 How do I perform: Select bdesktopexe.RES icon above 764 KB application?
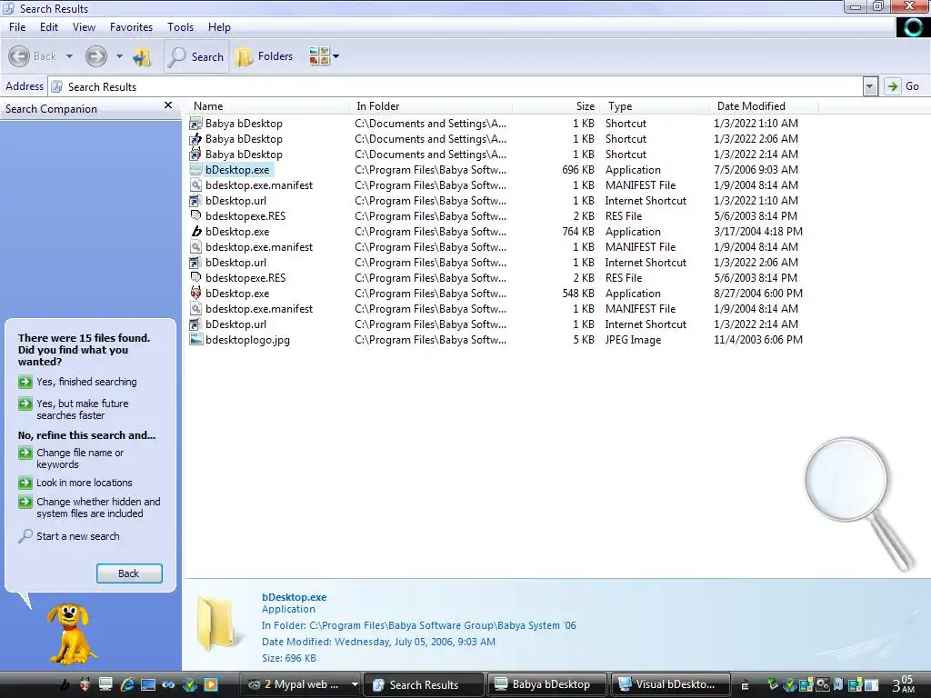[x=195, y=216]
